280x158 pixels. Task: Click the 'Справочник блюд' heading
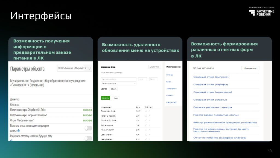108,67
